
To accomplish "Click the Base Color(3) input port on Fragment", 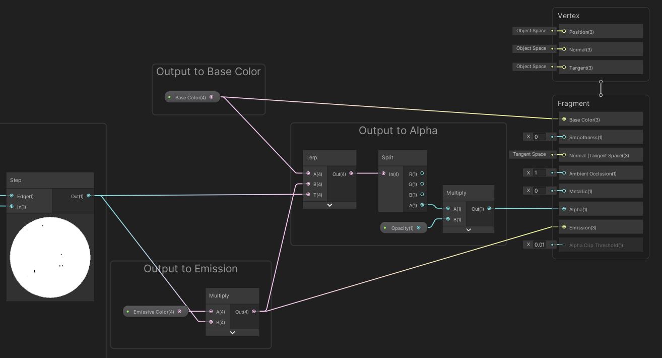I will pyautogui.click(x=564, y=120).
